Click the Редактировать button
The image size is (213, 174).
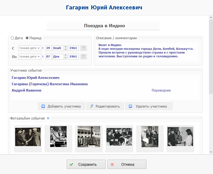click(x=105, y=106)
